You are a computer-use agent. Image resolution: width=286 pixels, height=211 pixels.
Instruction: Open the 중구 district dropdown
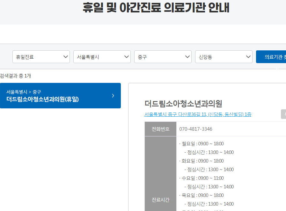[163, 57]
